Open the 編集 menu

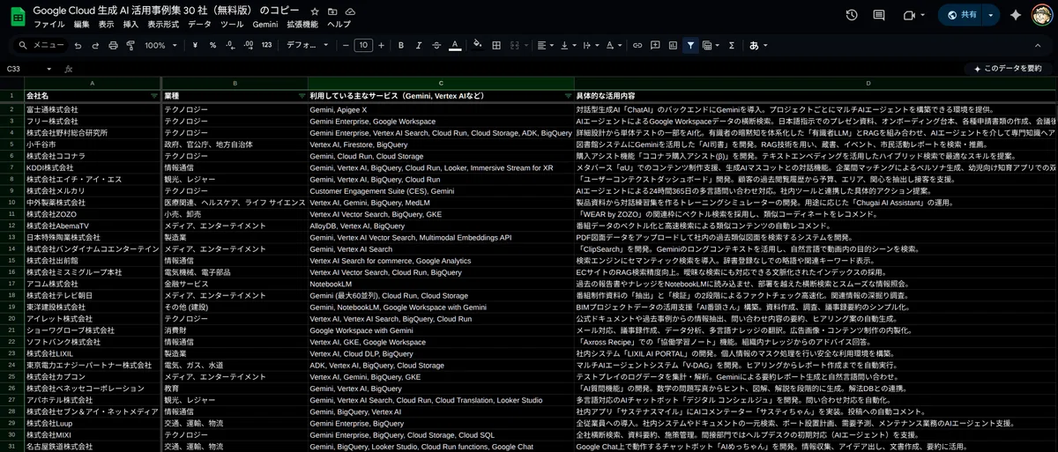(82, 25)
